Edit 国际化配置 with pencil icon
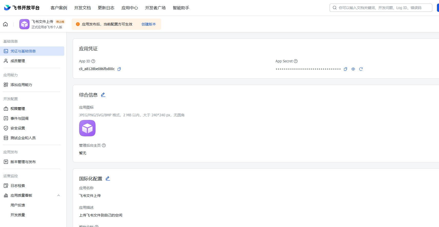This screenshot has height=227, width=439. pos(108,178)
